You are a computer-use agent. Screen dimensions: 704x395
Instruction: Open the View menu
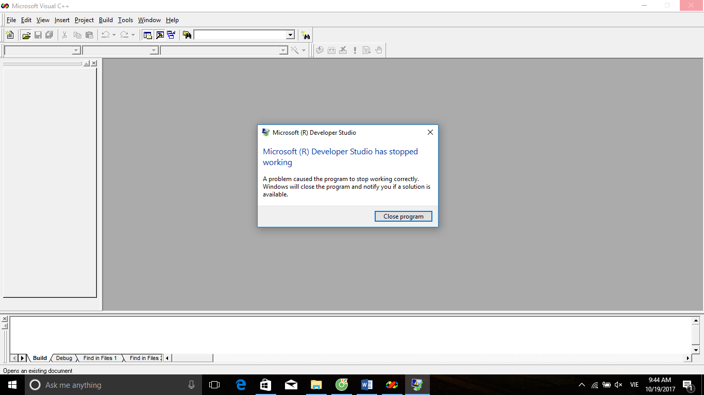tap(43, 20)
